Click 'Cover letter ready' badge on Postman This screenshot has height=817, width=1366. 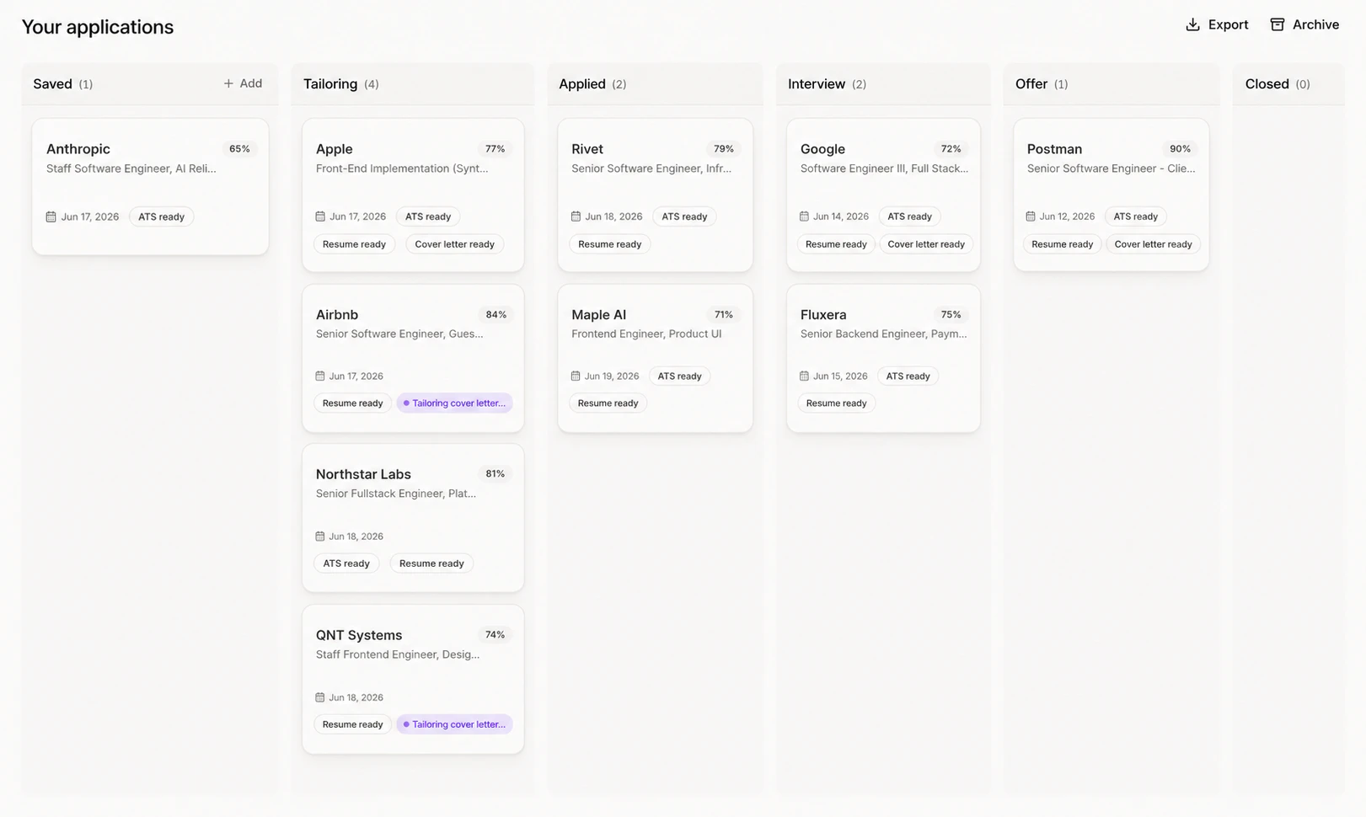pyautogui.click(x=1153, y=244)
